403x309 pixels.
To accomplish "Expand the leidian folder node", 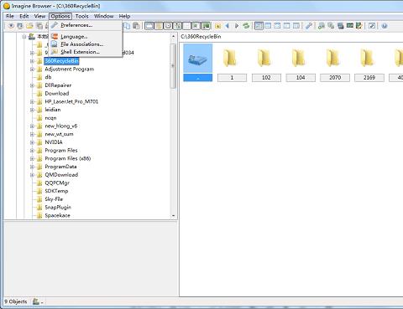I will click(x=32, y=110).
